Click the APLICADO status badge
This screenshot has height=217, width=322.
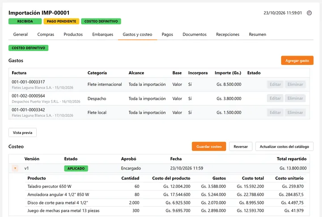[x=76, y=169]
